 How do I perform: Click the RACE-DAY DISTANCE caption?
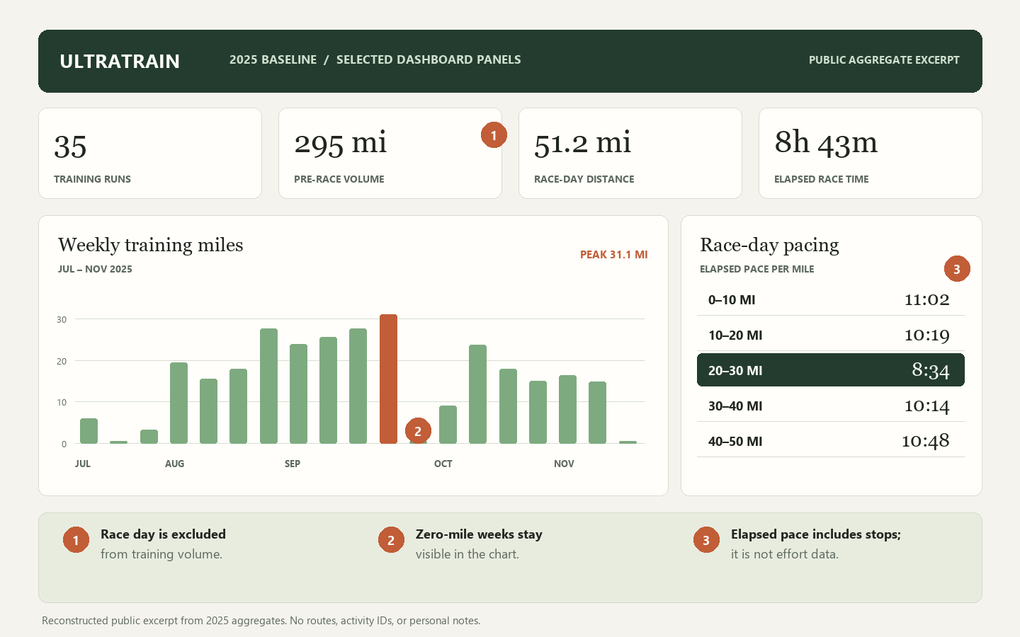click(x=584, y=179)
